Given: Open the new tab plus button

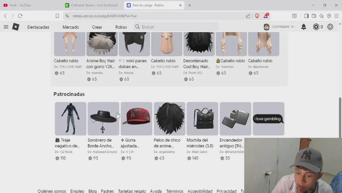Looking at the screenshot, I should [x=189, y=5].
